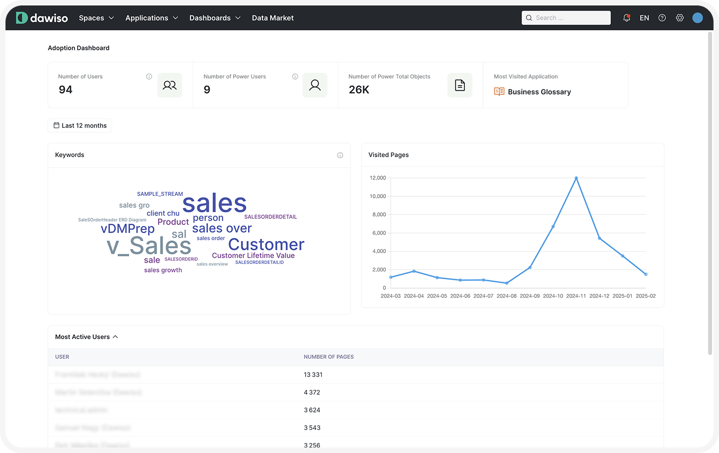Click EN to change the language
The width and height of the screenshot is (719, 453).
[644, 17]
